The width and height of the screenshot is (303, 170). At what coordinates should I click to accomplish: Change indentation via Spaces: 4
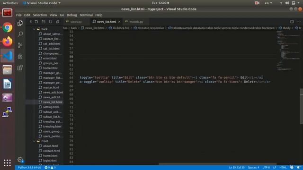(254, 168)
